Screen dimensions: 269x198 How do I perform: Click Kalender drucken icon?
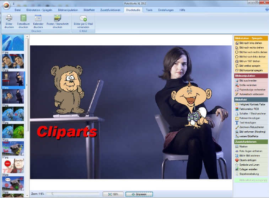pyautogui.click(x=38, y=18)
